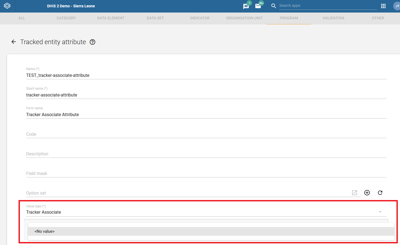
Task: Switch to the INDICATOR tab
Action: point(200,18)
